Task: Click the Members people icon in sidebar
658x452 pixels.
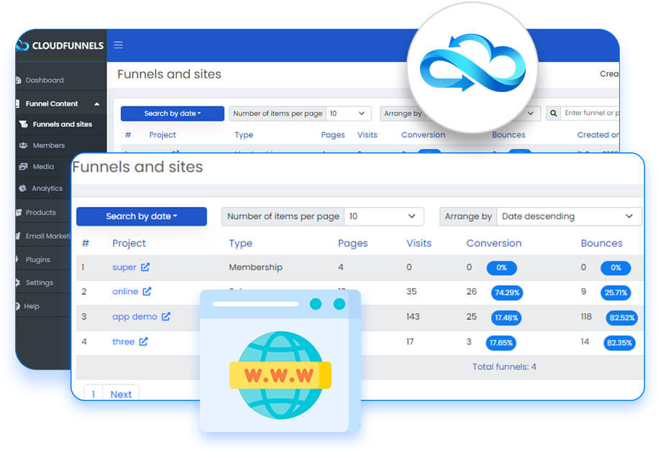Action: (23, 145)
